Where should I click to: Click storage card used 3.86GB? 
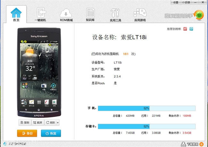point(156,133)
